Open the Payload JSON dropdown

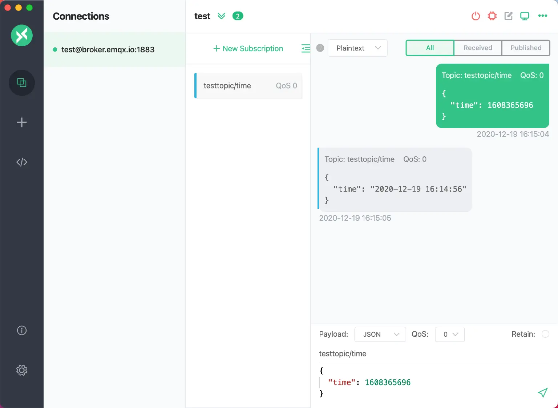click(380, 334)
